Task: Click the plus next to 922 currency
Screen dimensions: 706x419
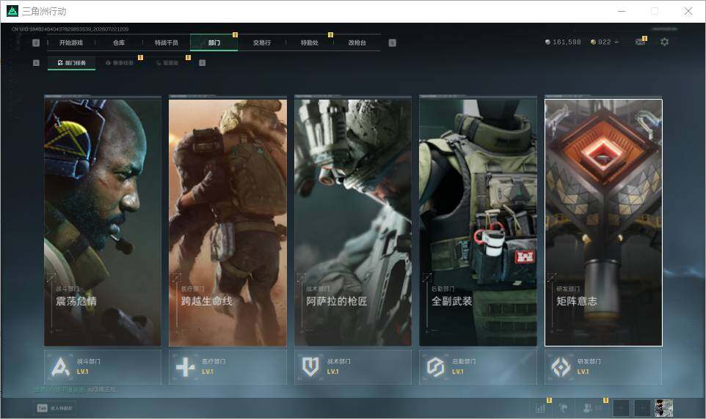Action: (616, 42)
